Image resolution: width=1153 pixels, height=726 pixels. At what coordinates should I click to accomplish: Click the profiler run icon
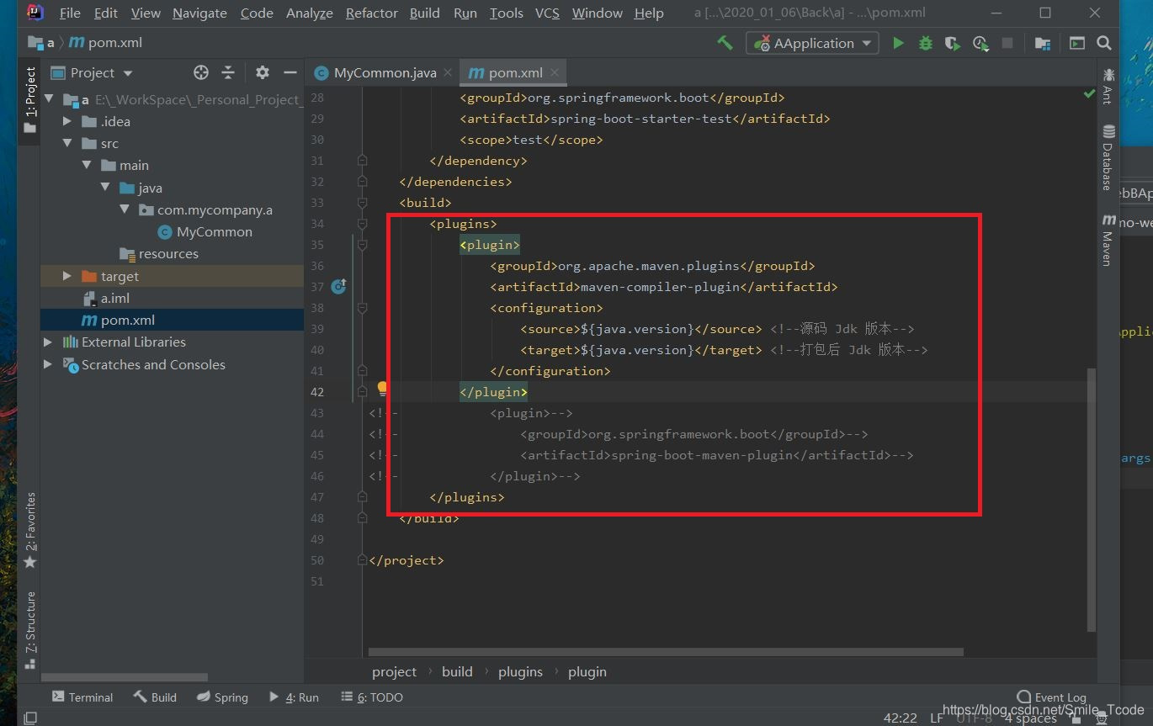click(980, 43)
